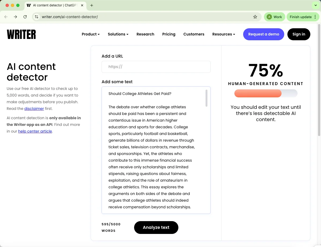Click the page's vertical scrollbar

[x=319, y=80]
